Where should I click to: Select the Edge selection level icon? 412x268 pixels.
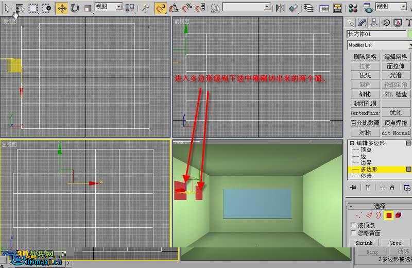[369, 215]
